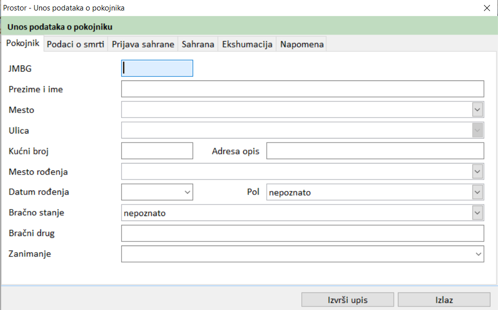Open the Ulica dropdown arrow
This screenshot has height=310, width=498.
(477, 130)
